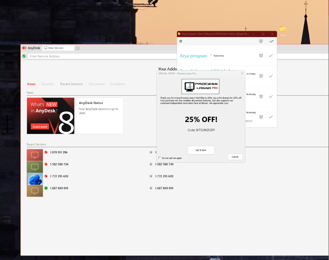This screenshot has height=260, width=329.
Task: Click the green connection status check icon
Action: pyautogui.click(x=24, y=56)
